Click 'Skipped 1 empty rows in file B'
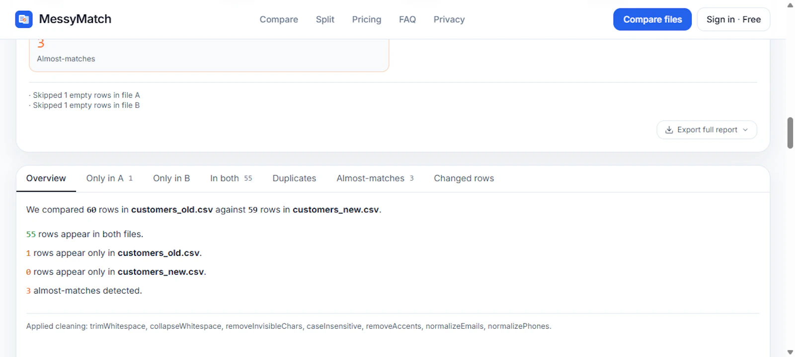This screenshot has height=357, width=795. 84,105
